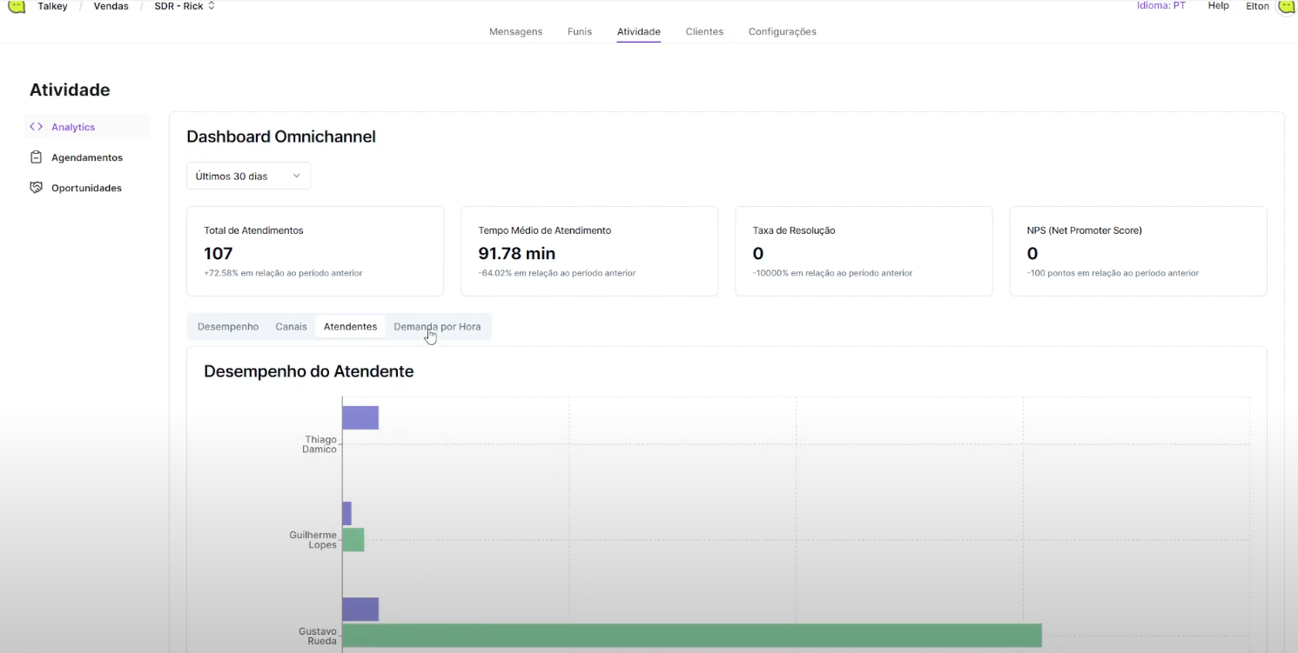Select the Desempenho chart tab
This screenshot has height=653, width=1298.
click(x=228, y=327)
